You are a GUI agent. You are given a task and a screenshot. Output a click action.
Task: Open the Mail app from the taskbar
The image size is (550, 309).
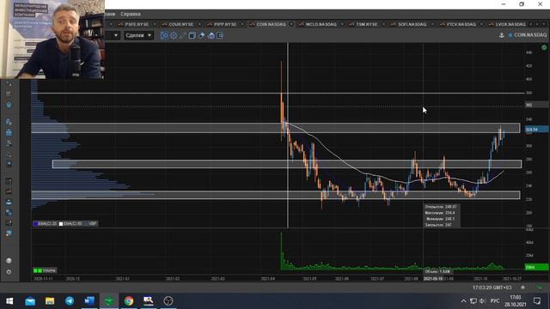click(x=30, y=300)
